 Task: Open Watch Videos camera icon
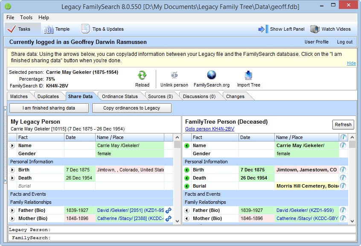coord(314,29)
